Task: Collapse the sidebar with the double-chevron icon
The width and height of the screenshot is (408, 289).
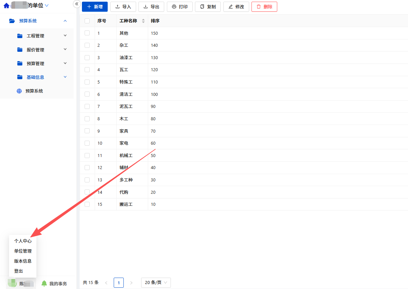Action: click(77, 4)
